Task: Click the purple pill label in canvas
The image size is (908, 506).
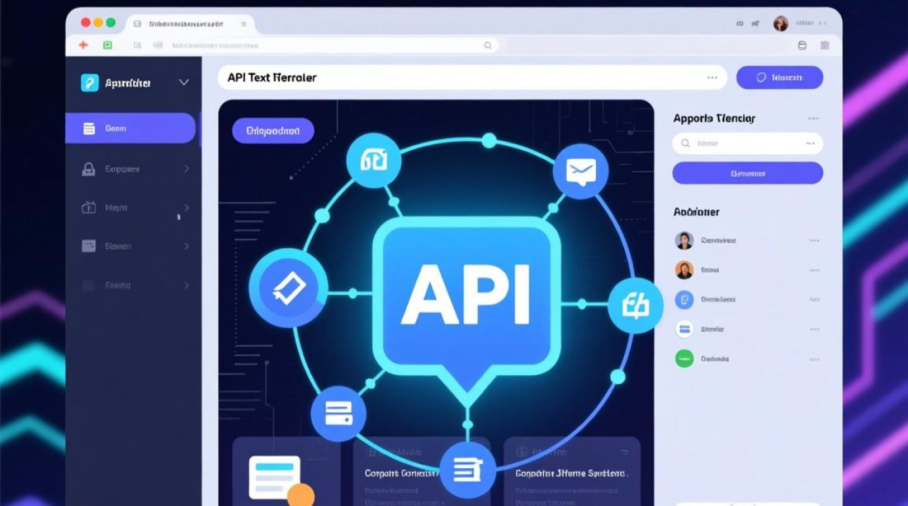Action: tap(273, 131)
